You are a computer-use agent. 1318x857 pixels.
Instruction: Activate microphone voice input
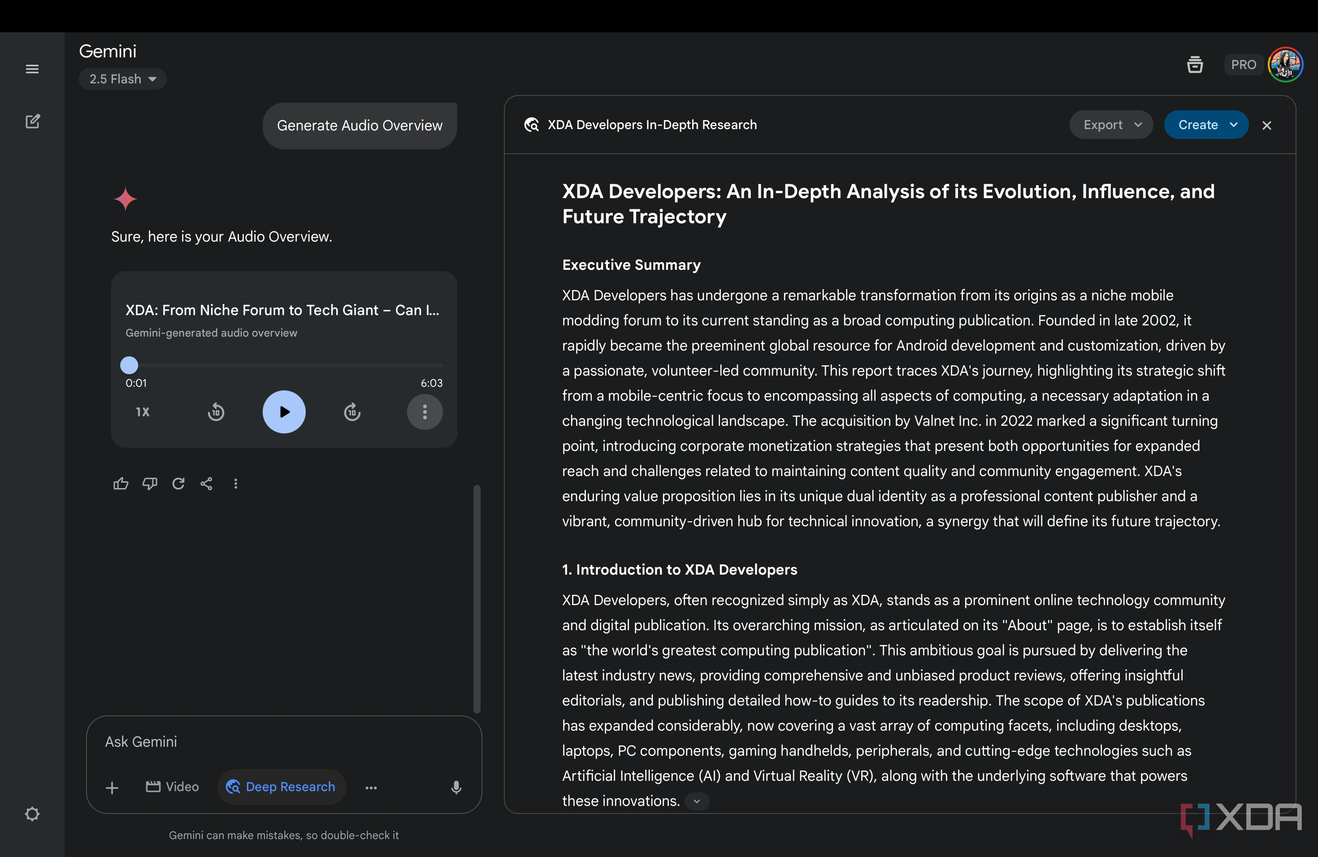pos(456,788)
